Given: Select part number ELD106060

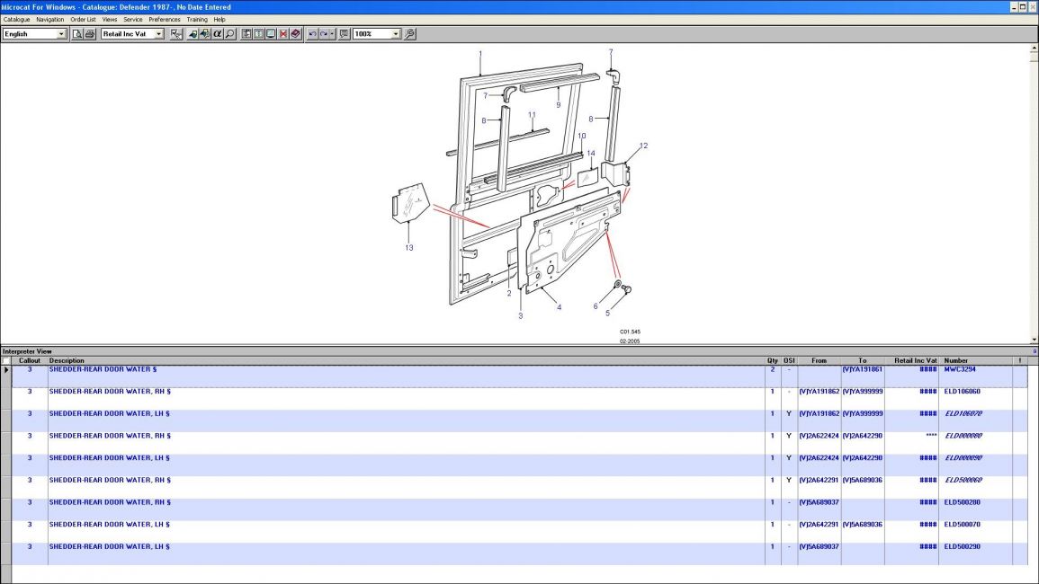Looking at the screenshot, I should 963,392.
